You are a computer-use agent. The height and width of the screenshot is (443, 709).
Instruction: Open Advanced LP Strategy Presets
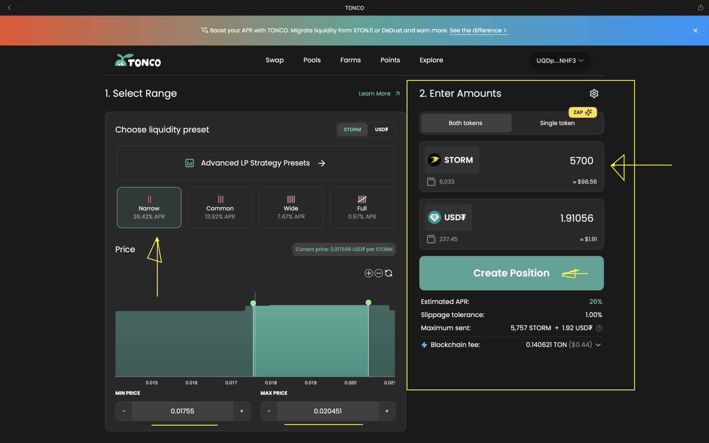255,163
